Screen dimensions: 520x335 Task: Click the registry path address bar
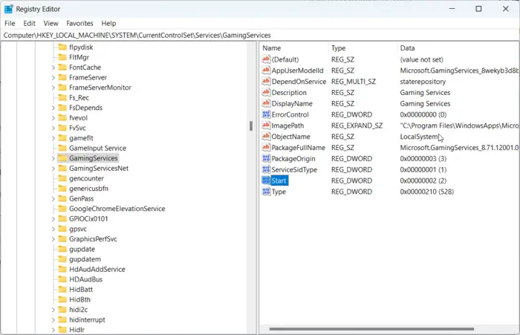260,35
